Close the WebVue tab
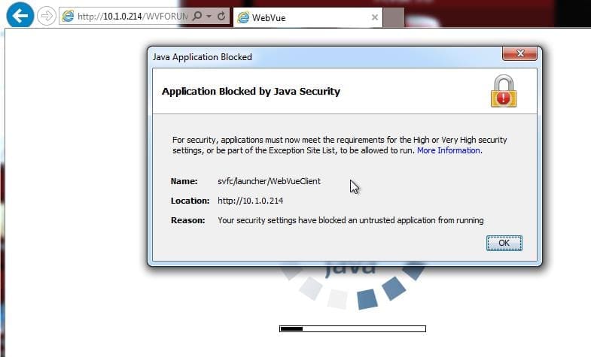This screenshot has height=357, width=591. pos(375,17)
